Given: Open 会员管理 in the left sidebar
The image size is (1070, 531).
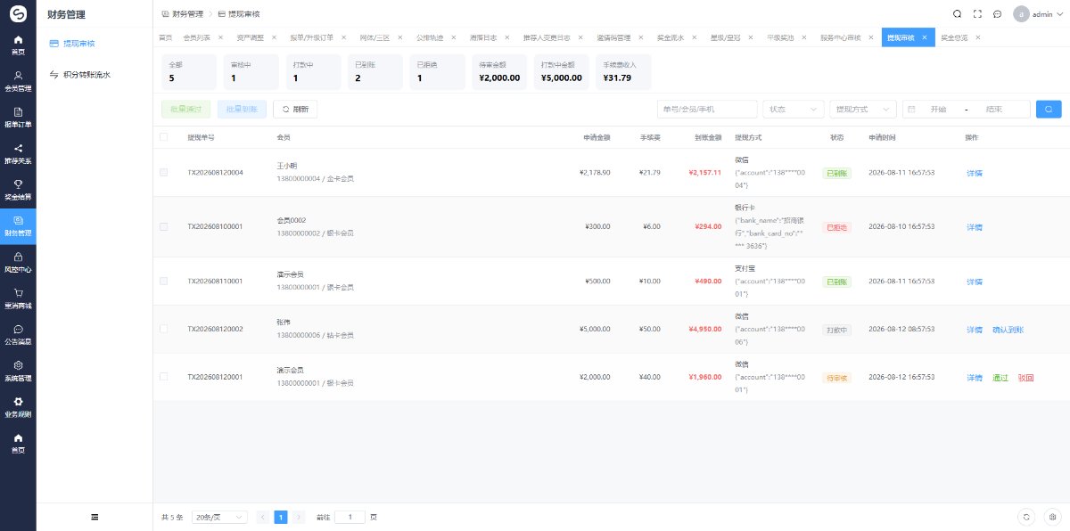Looking at the screenshot, I should pos(18,81).
